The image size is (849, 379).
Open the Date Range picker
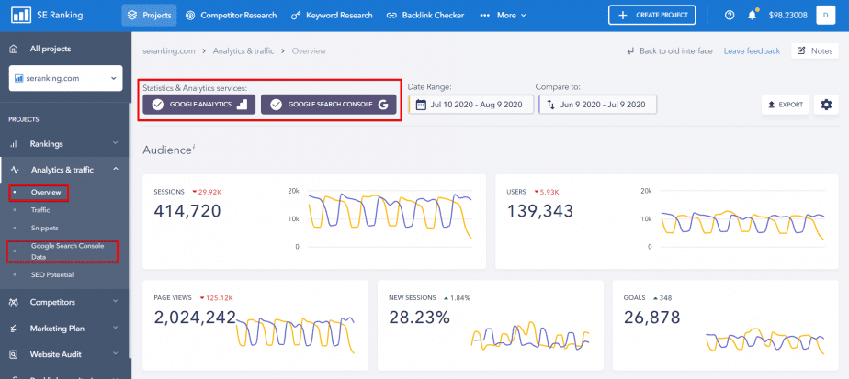pyautogui.click(x=471, y=105)
